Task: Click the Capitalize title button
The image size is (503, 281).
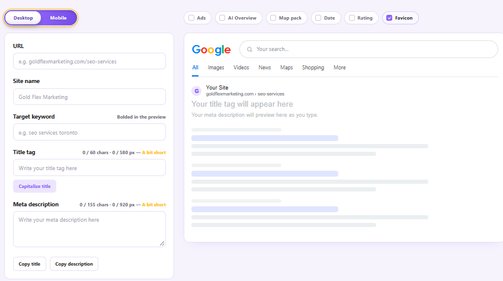Action: 34,186
